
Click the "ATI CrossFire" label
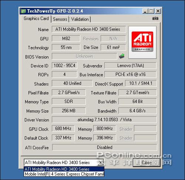pyautogui.click(x=37, y=148)
